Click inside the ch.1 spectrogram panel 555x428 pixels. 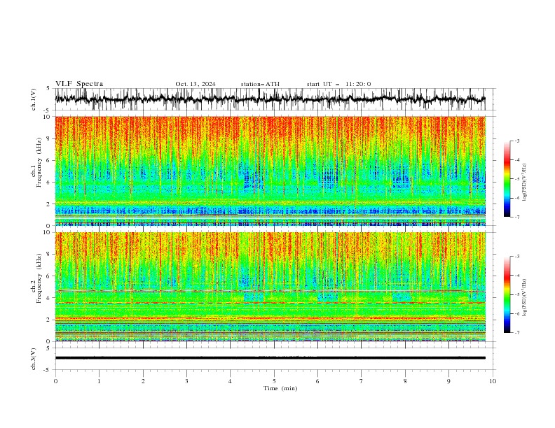(270, 171)
